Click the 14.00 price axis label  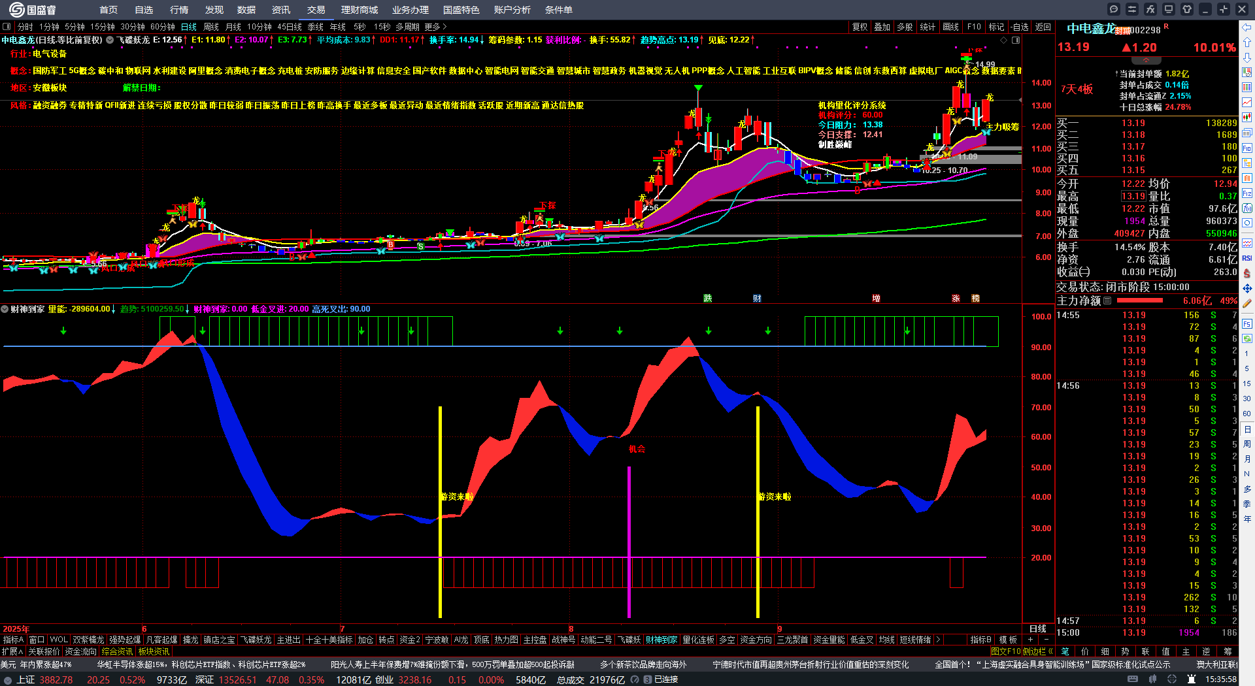(x=1041, y=83)
